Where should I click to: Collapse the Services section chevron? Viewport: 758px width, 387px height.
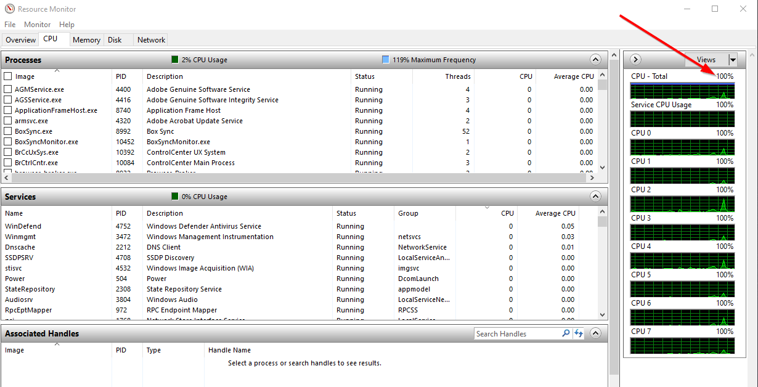[595, 197]
